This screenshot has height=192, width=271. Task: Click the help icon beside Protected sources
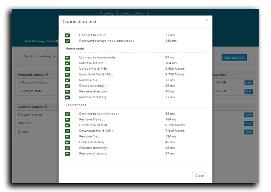coord(47,75)
